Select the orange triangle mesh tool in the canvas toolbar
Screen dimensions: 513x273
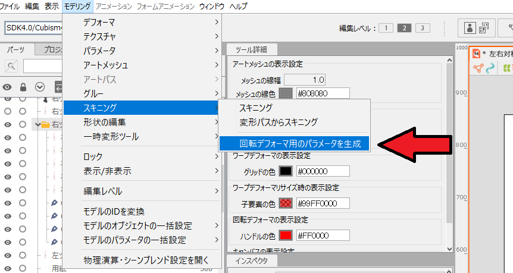(x=478, y=68)
